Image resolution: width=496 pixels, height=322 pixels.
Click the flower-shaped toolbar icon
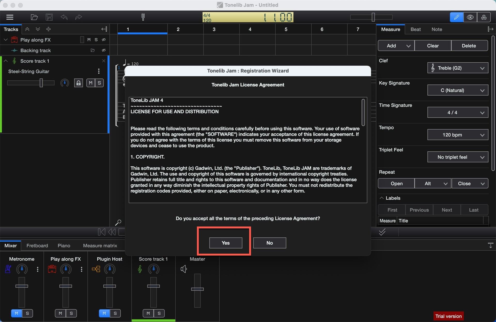pyautogui.click(x=484, y=17)
